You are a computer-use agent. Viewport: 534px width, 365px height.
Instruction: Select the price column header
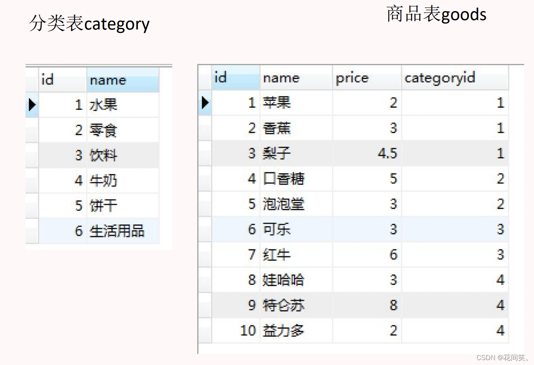367,78
